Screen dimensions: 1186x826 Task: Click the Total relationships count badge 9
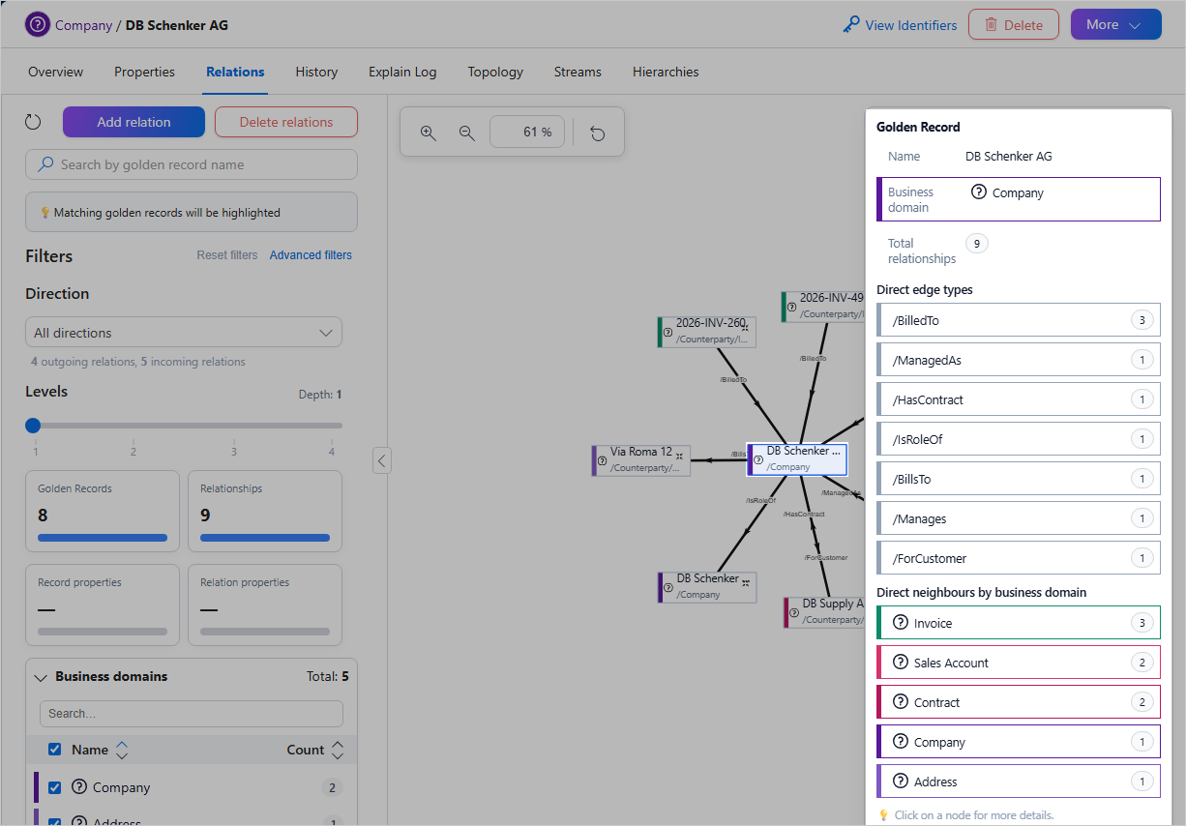point(977,244)
